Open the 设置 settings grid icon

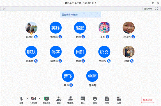pos(119,99)
